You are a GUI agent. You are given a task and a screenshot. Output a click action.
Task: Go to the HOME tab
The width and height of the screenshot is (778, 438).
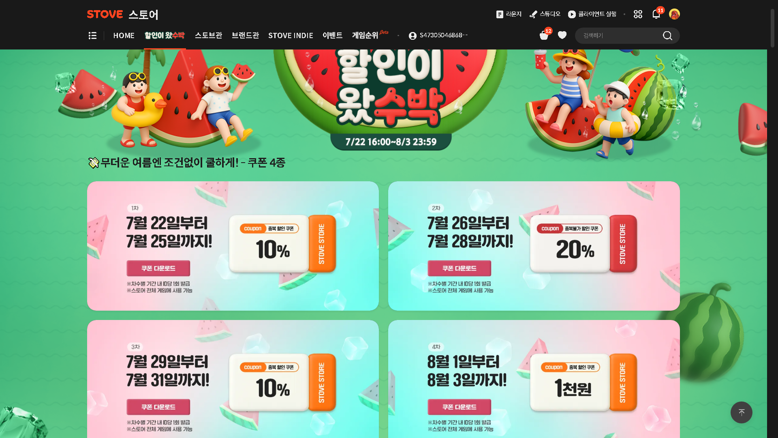point(124,36)
